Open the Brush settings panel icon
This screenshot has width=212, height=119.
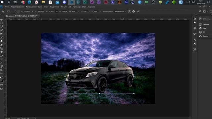click(195, 34)
